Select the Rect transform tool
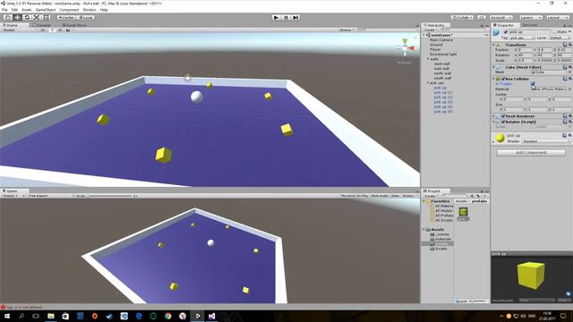This screenshot has height=322, width=573. click(47, 18)
